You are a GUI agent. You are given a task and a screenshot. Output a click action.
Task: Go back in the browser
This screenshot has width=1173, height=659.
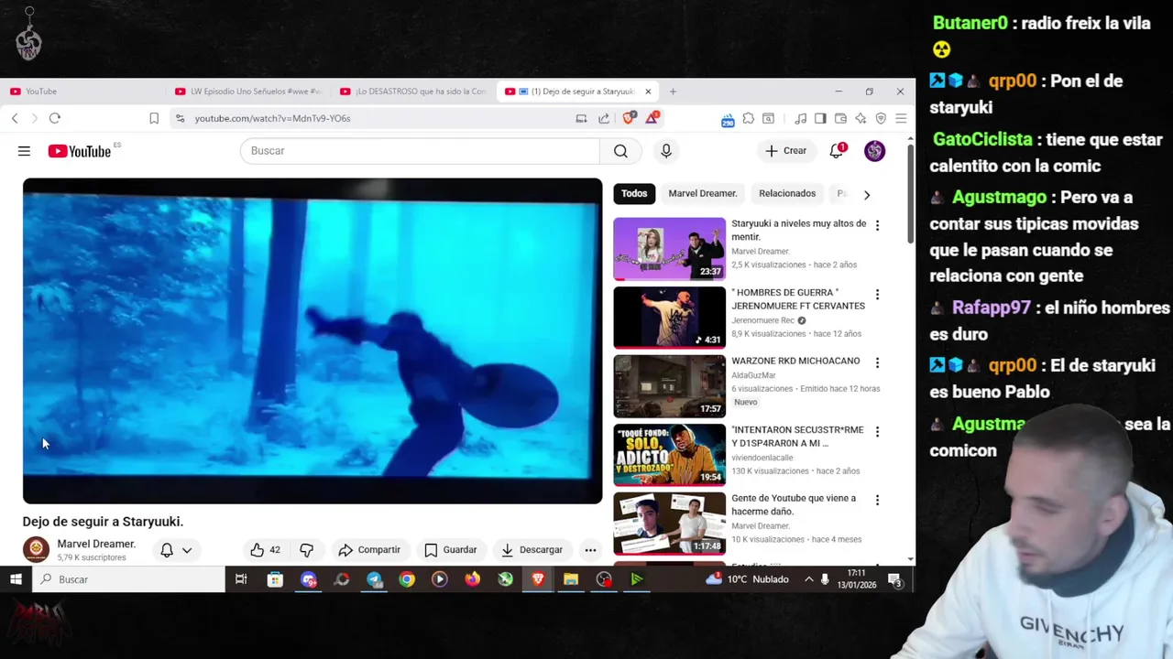click(15, 118)
